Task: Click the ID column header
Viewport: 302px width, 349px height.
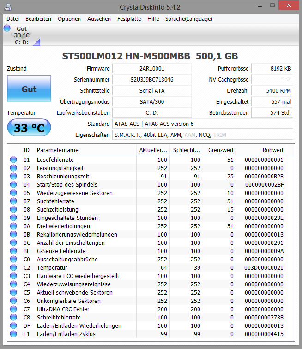Action: (26, 150)
